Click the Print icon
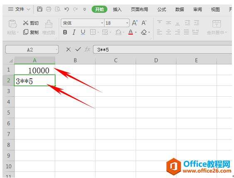 (x=49, y=9)
